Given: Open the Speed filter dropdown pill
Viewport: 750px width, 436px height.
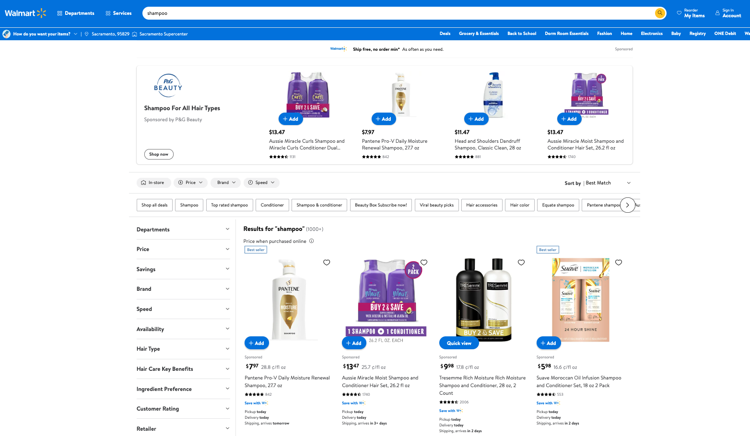Looking at the screenshot, I should click(261, 183).
